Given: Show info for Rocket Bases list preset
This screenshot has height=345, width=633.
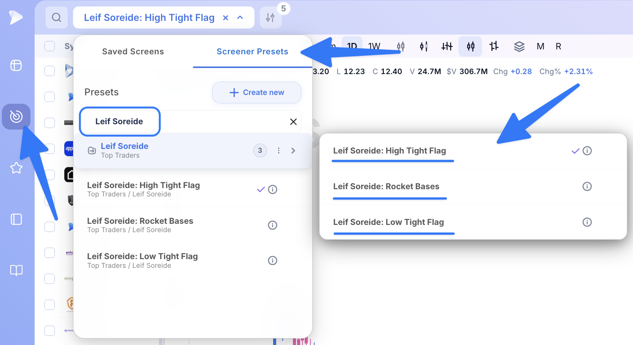Looking at the screenshot, I should tap(272, 225).
